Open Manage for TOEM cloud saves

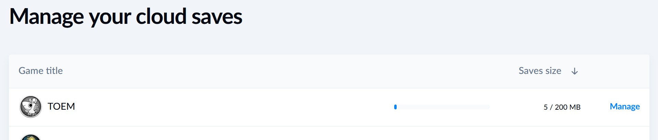625,107
